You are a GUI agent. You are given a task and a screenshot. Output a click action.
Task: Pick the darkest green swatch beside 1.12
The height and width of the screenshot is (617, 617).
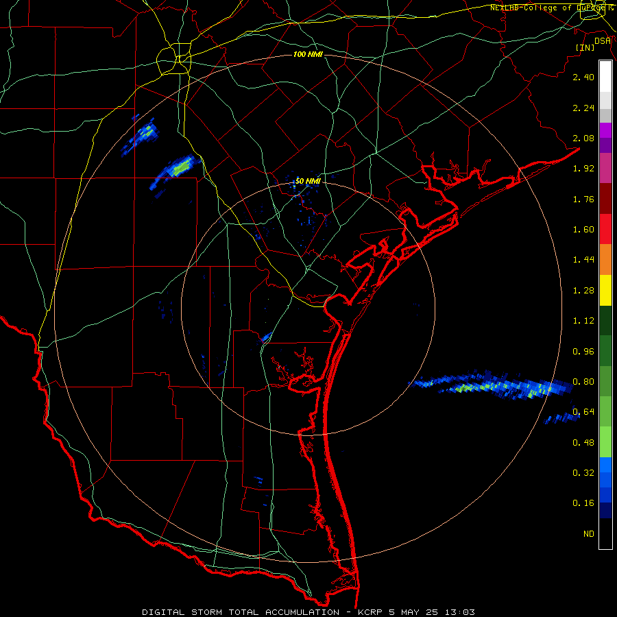(605, 321)
